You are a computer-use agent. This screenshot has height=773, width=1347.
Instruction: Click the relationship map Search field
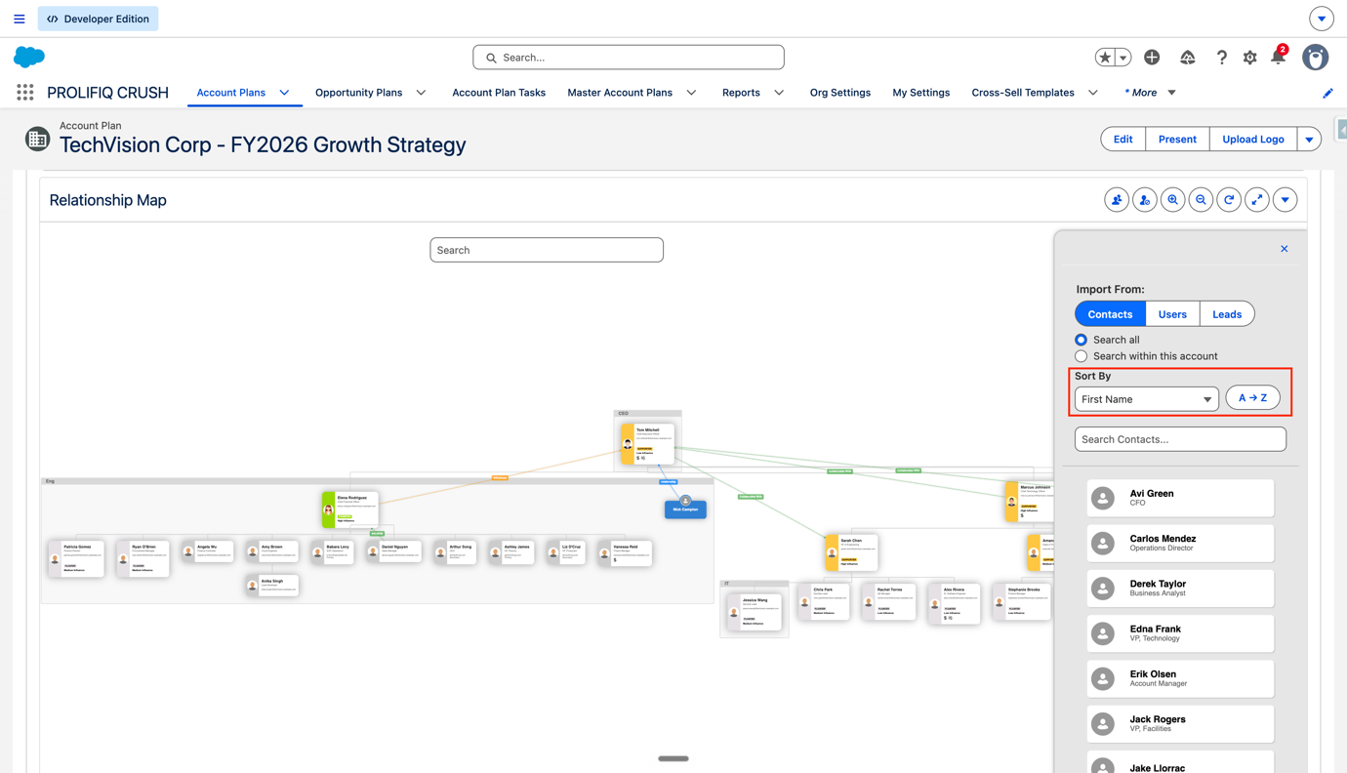[547, 250]
